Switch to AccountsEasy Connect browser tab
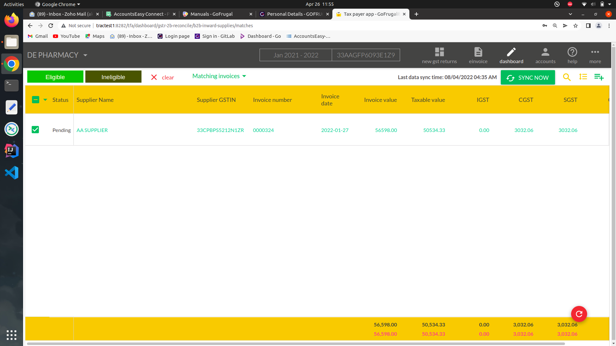This screenshot has width=616, height=346. pos(139,14)
